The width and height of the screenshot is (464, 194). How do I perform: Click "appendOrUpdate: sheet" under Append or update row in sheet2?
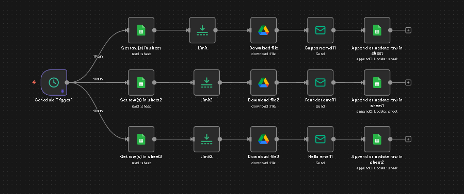click(x=377, y=168)
